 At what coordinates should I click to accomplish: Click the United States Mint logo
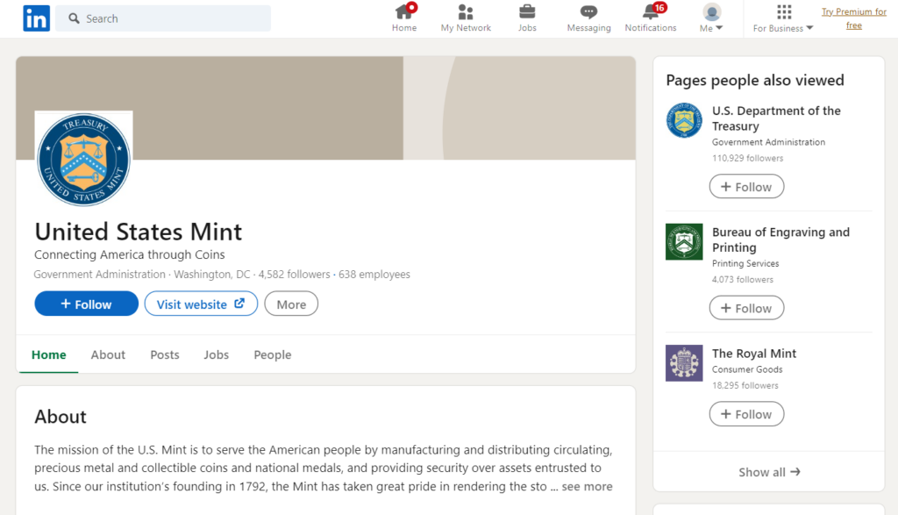point(83,160)
